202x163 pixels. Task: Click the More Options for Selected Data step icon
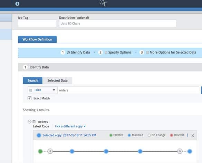(x=147, y=52)
